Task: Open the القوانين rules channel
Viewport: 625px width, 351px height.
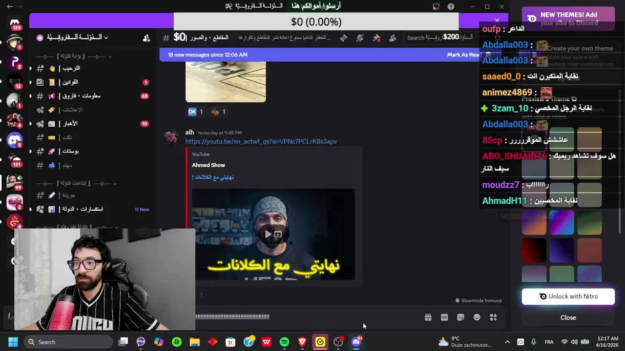Action: click(x=93, y=82)
